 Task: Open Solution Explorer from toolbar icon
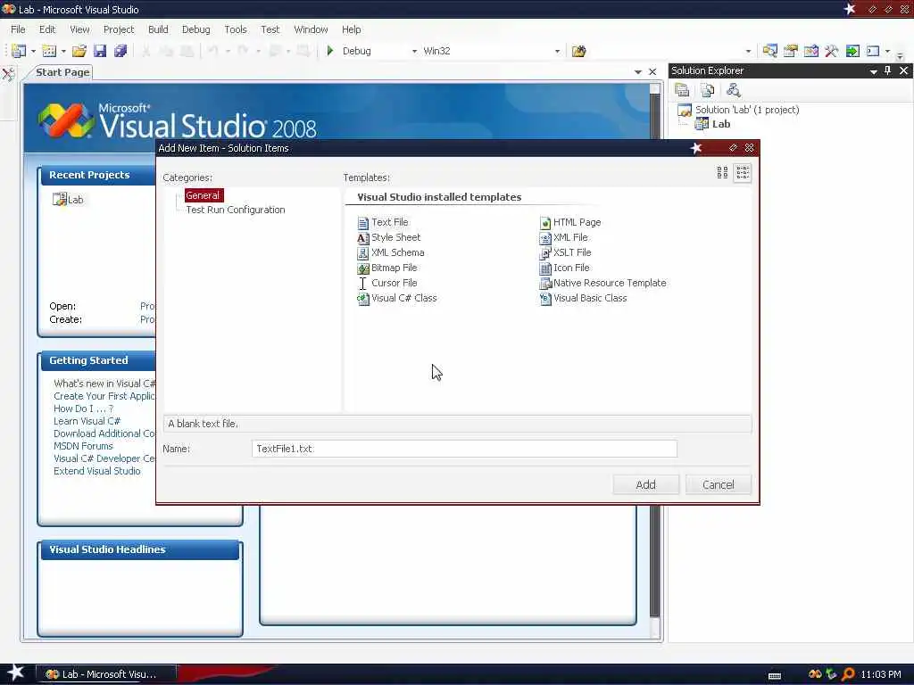[x=770, y=51]
